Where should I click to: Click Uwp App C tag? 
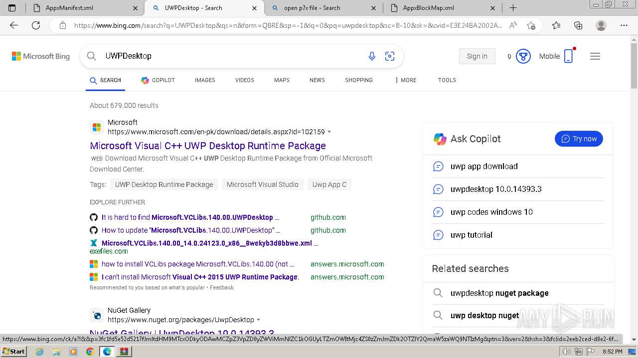[x=329, y=184]
